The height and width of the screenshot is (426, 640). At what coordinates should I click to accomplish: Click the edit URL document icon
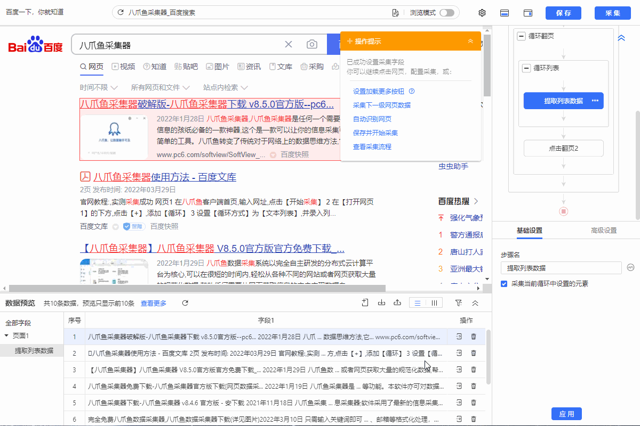[395, 12]
